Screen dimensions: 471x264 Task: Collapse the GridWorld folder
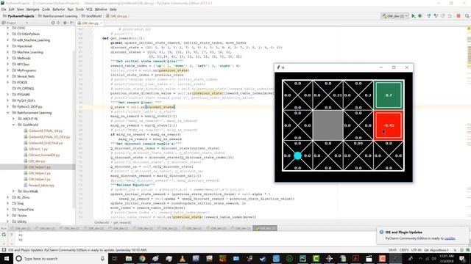pyautogui.click(x=13, y=125)
